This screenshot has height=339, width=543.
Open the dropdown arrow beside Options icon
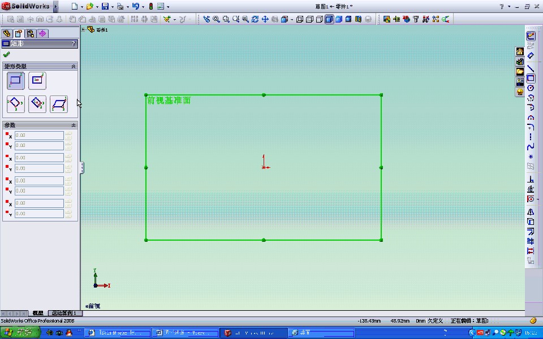(x=168, y=7)
